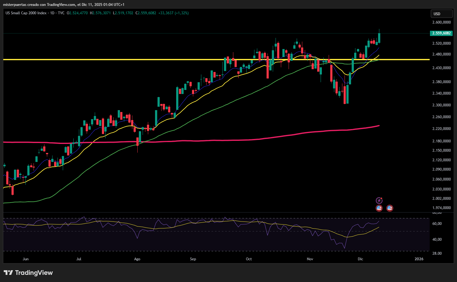This screenshot has width=457, height=282.
Task: Click the 2.030,0000 price axis label
Action: click(x=441, y=189)
